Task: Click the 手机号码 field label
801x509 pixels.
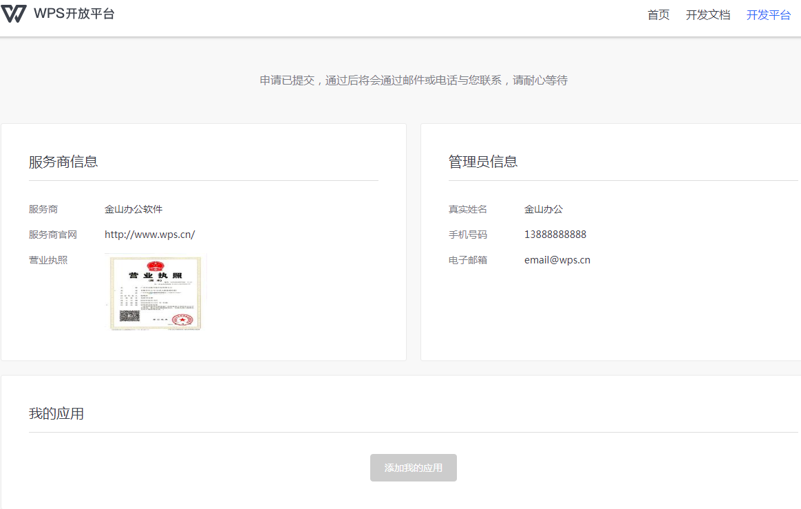Action: click(x=467, y=235)
